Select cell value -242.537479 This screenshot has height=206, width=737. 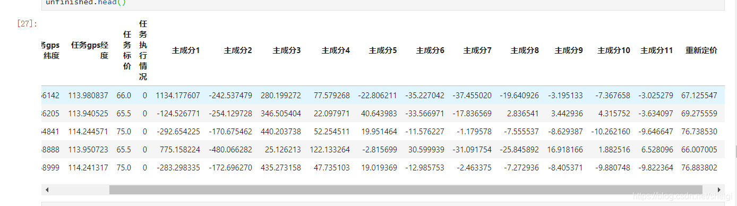pyautogui.click(x=230, y=96)
